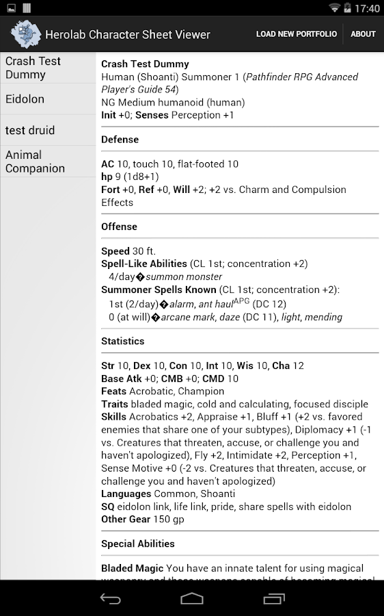Tap the Offense section header
The width and height of the screenshot is (384, 616).
coord(120,227)
